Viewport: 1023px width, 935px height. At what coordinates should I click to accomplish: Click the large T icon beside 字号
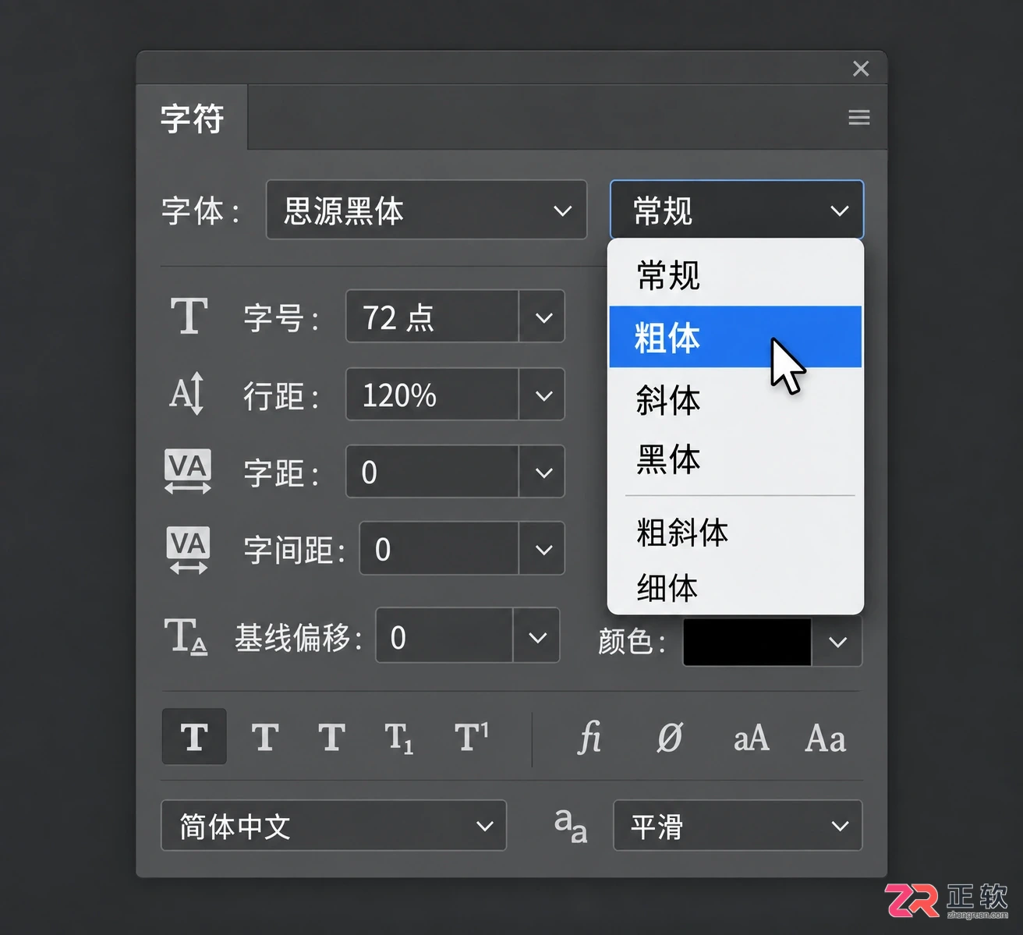pyautogui.click(x=189, y=316)
